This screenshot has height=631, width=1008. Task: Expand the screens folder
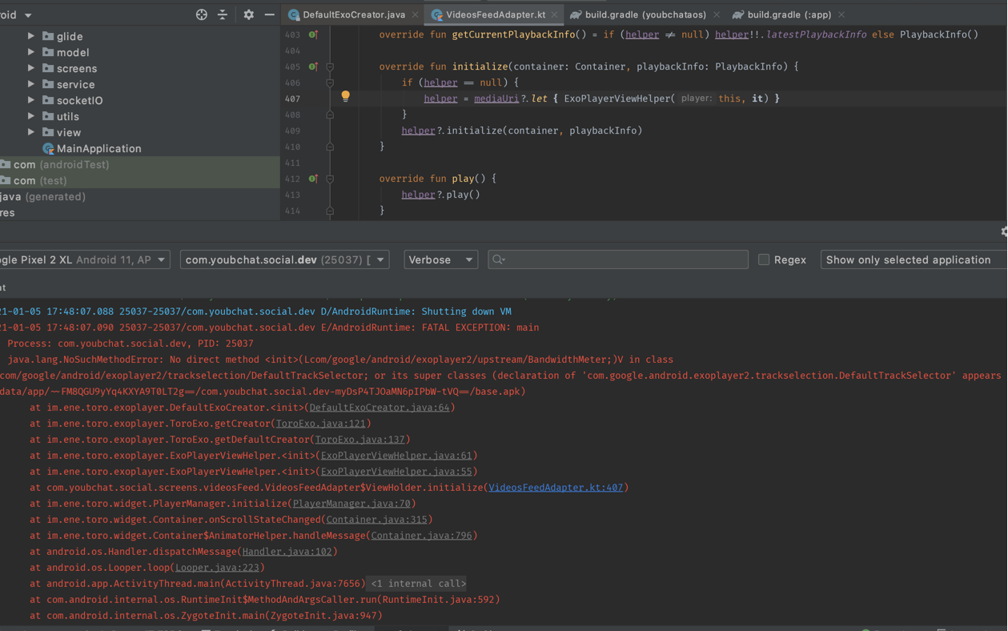click(x=31, y=68)
